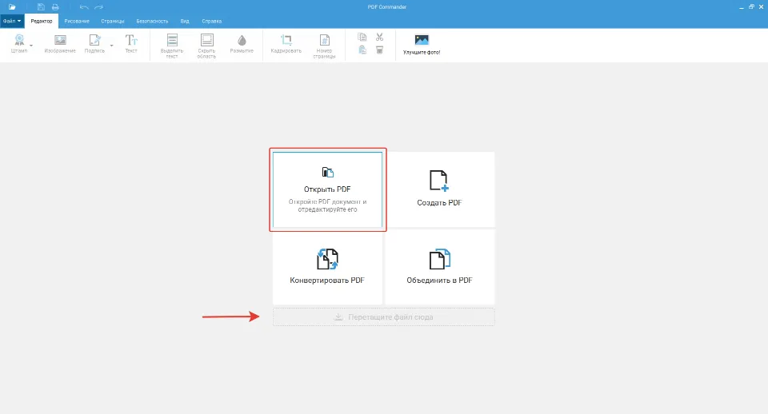768x414 pixels.
Task: Click the Открыть PDF tile
Action: tap(328, 190)
